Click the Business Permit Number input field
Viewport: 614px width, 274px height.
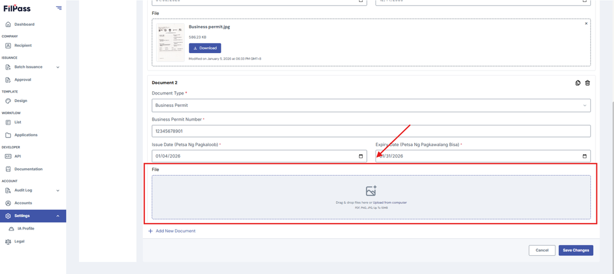point(371,131)
